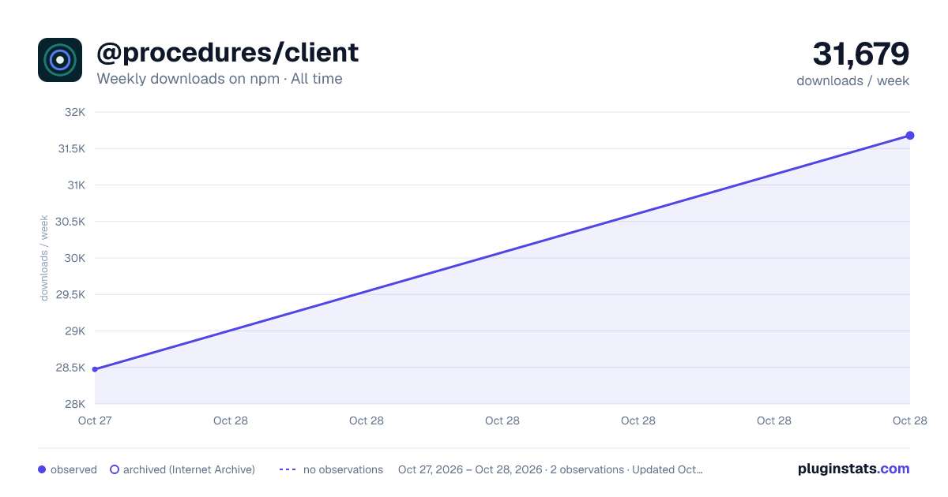Click the 'observed' legend label

[x=73, y=469]
